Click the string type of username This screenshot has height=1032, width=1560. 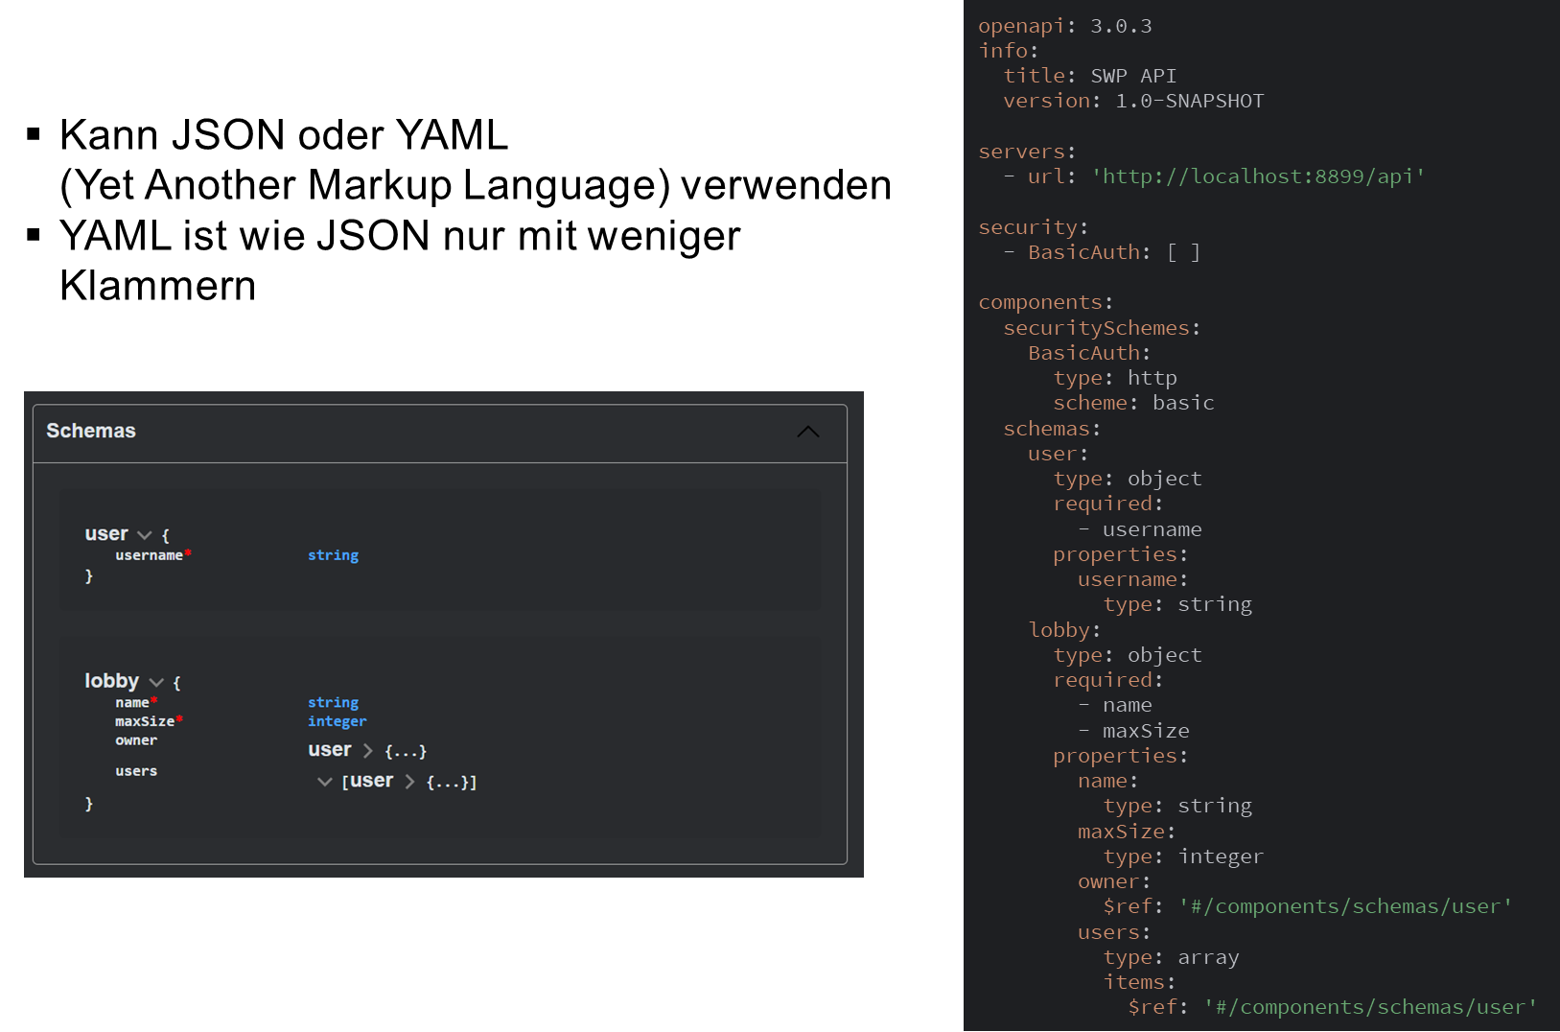(333, 555)
